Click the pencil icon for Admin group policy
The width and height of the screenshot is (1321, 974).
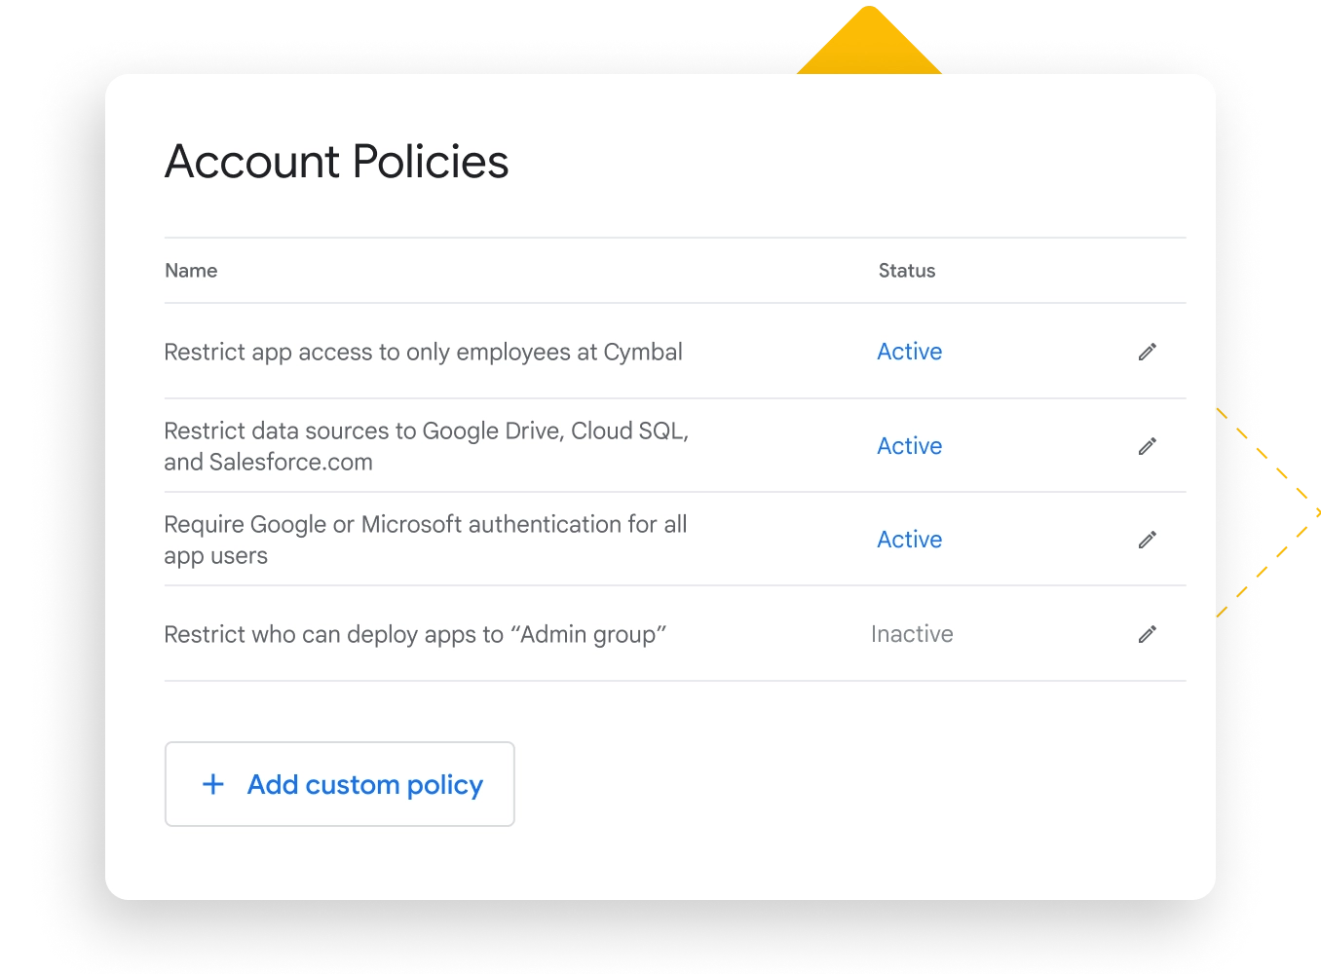click(x=1147, y=634)
